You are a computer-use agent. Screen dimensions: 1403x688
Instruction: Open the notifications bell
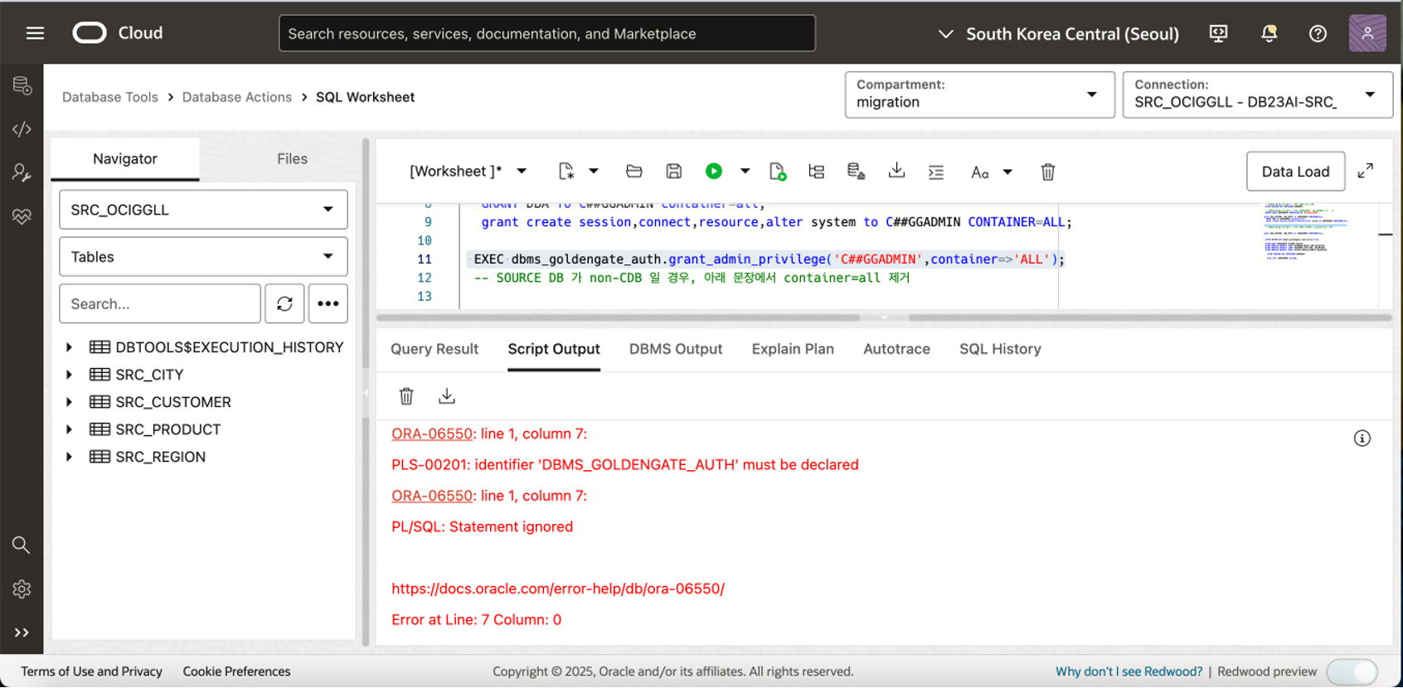(x=1269, y=33)
